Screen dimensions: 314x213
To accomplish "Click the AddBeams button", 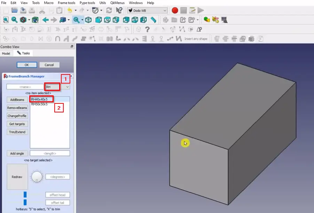I will tap(17, 100).
